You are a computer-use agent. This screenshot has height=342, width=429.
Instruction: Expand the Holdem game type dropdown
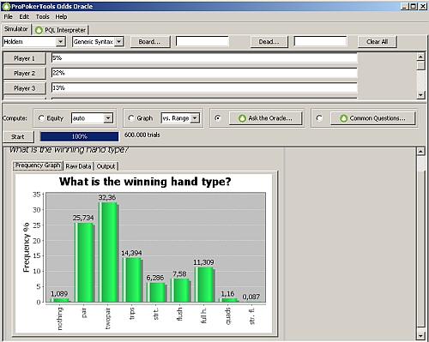(x=60, y=42)
